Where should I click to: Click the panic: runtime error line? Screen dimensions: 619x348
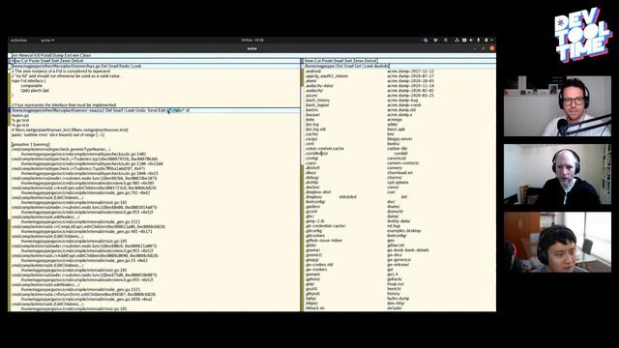coord(58,134)
